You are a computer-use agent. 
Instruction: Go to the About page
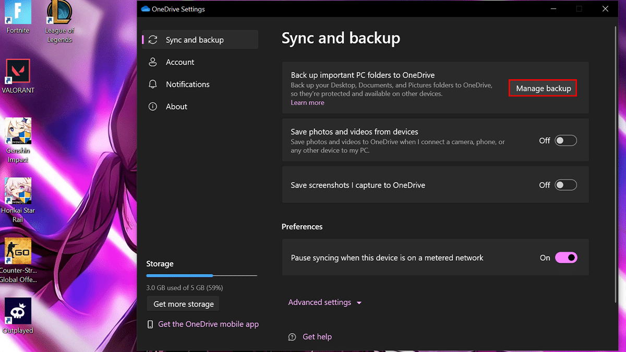pyautogui.click(x=176, y=106)
